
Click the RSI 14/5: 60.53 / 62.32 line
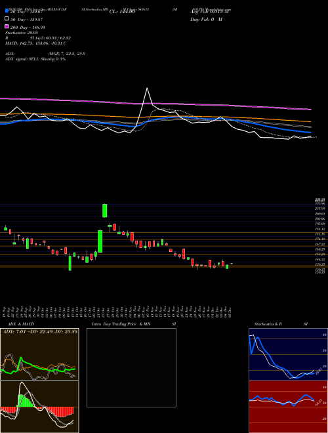(38, 38)
